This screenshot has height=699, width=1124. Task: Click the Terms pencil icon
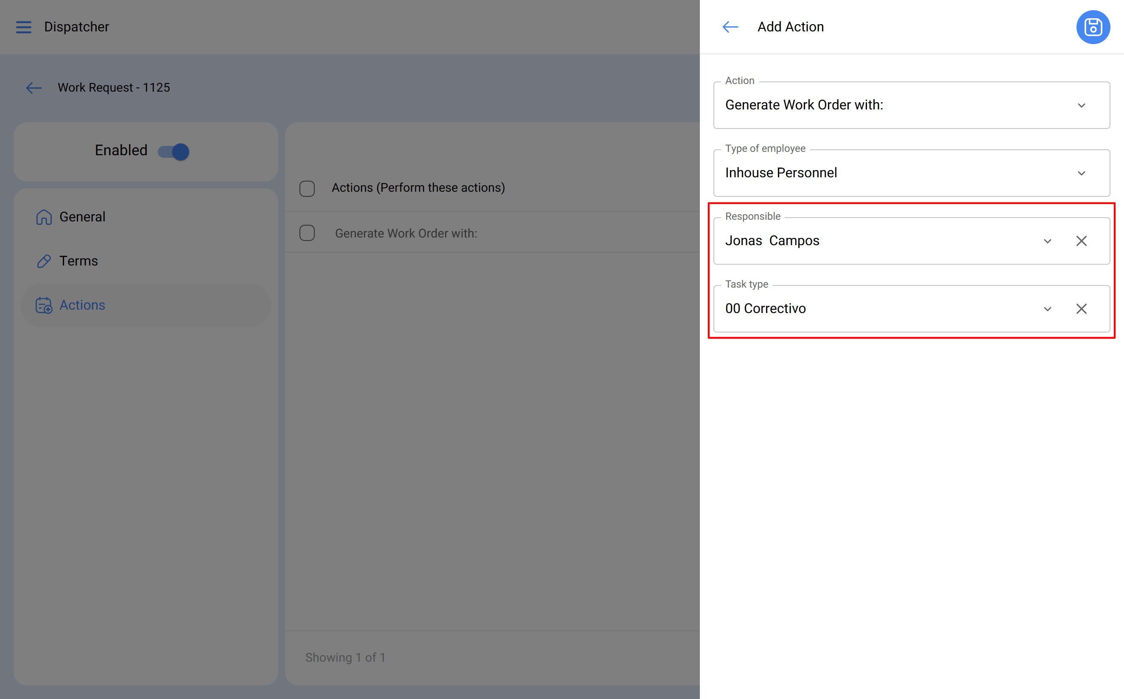click(44, 261)
